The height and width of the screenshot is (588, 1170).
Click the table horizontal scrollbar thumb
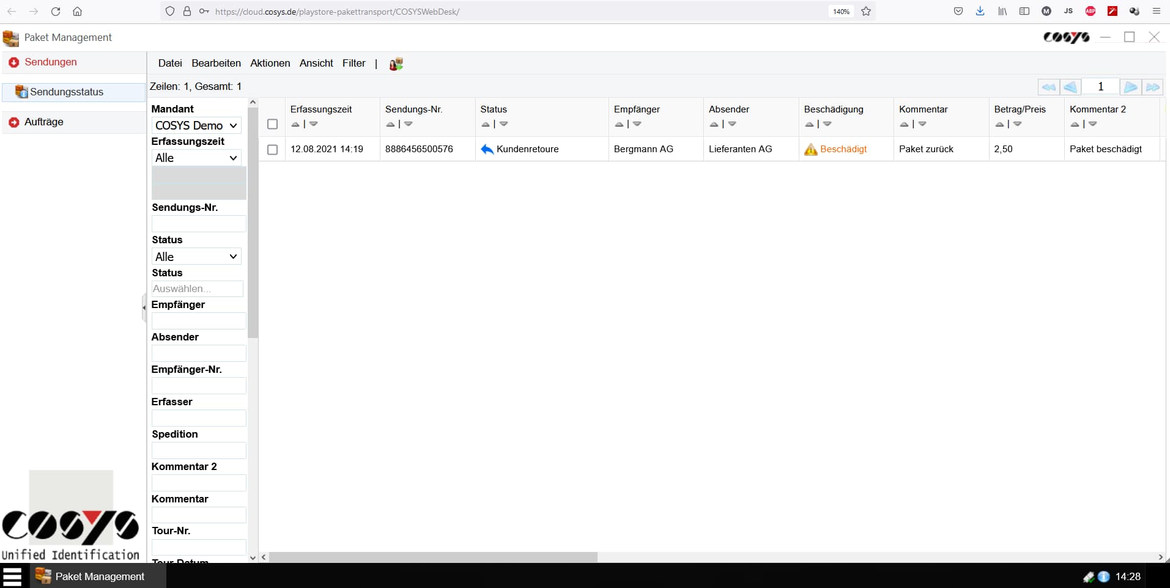[433, 557]
